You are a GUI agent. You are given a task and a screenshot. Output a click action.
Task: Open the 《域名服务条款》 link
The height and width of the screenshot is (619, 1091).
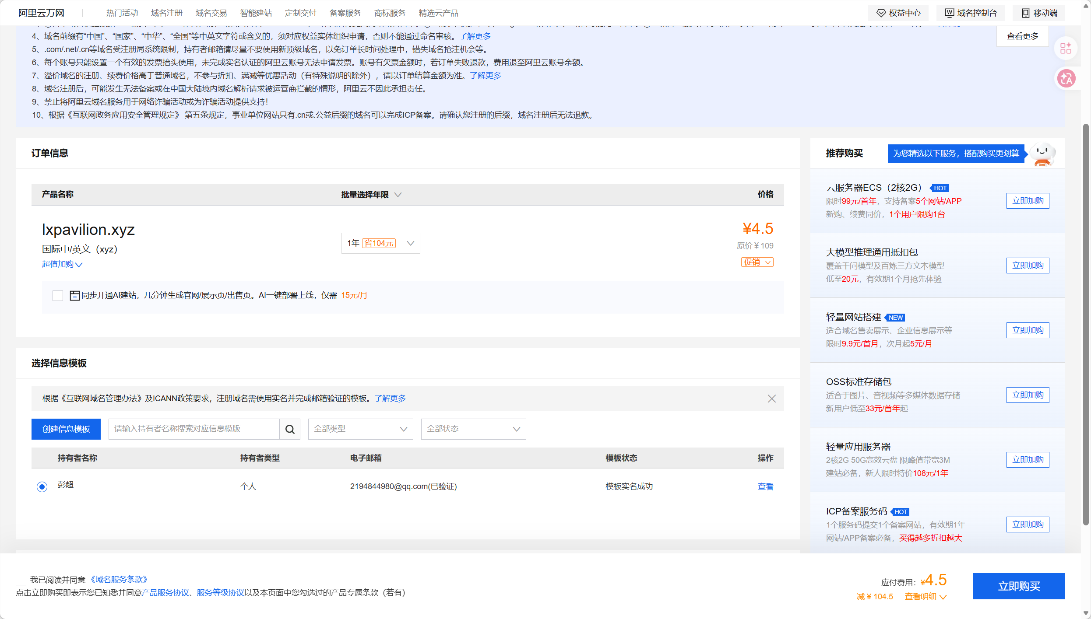coord(119,580)
